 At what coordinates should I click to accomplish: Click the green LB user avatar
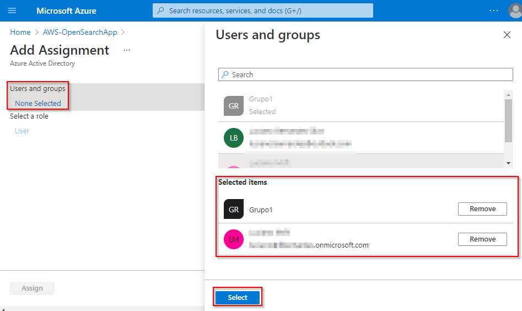tap(234, 138)
